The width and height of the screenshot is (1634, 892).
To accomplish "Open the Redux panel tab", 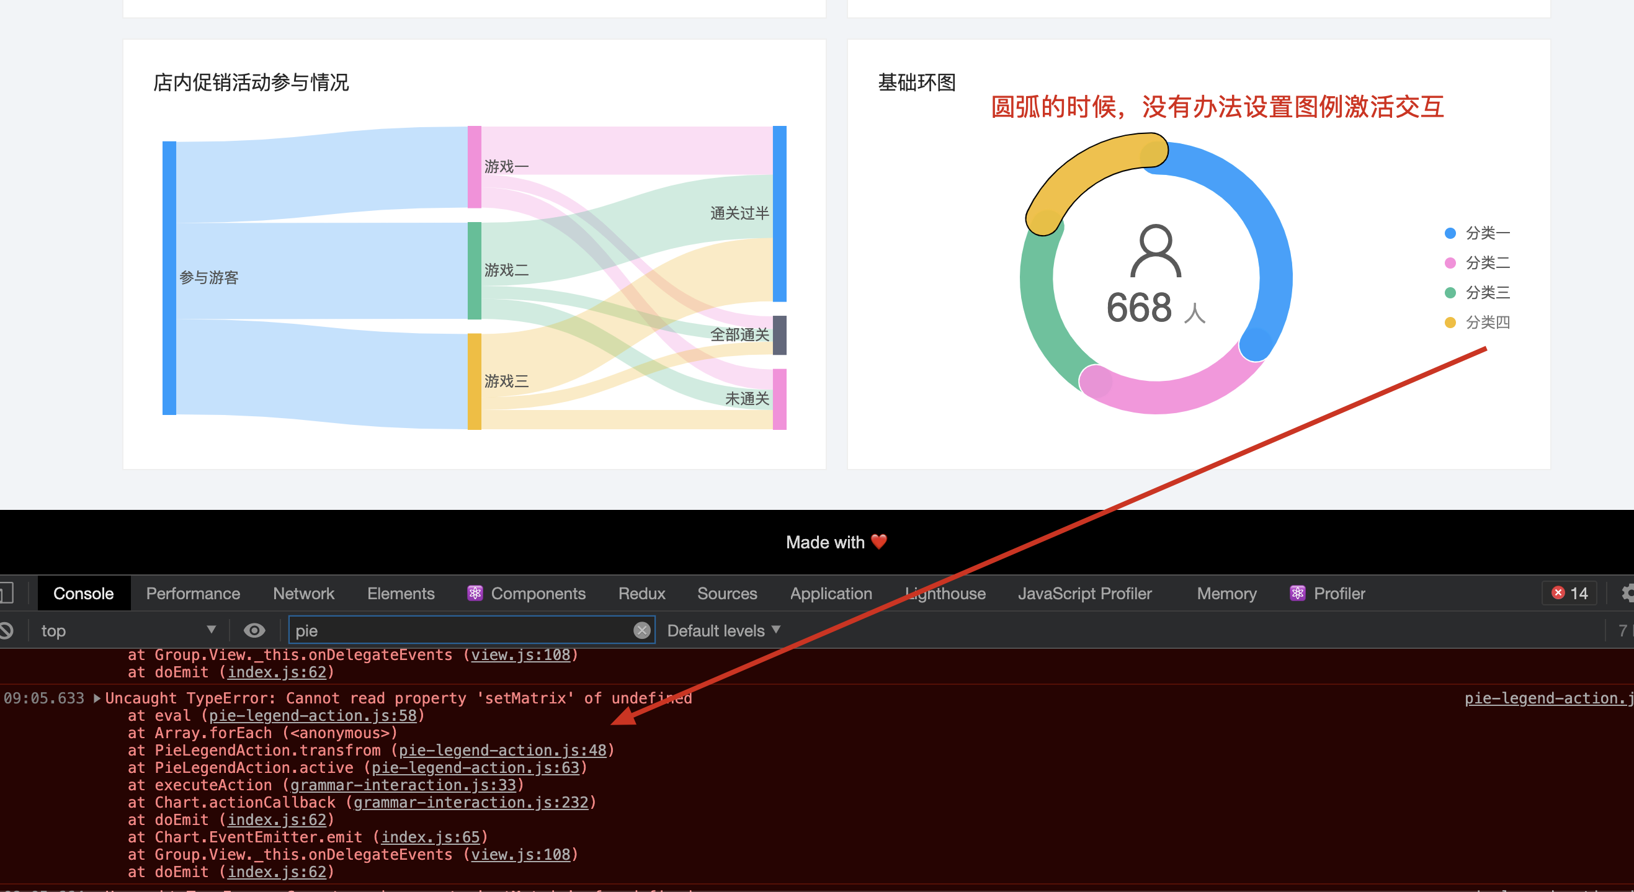I will tap(642, 593).
